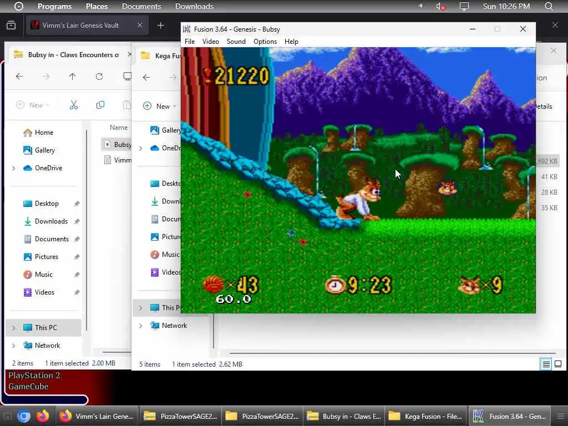
Task: Switch to details view icon in status bar
Action: click(546, 364)
